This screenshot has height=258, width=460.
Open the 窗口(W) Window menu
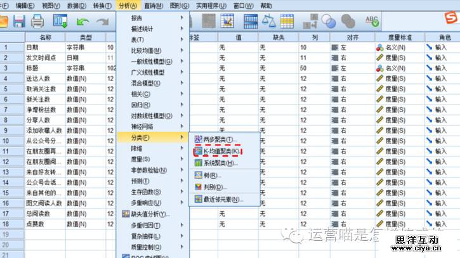tap(243, 6)
